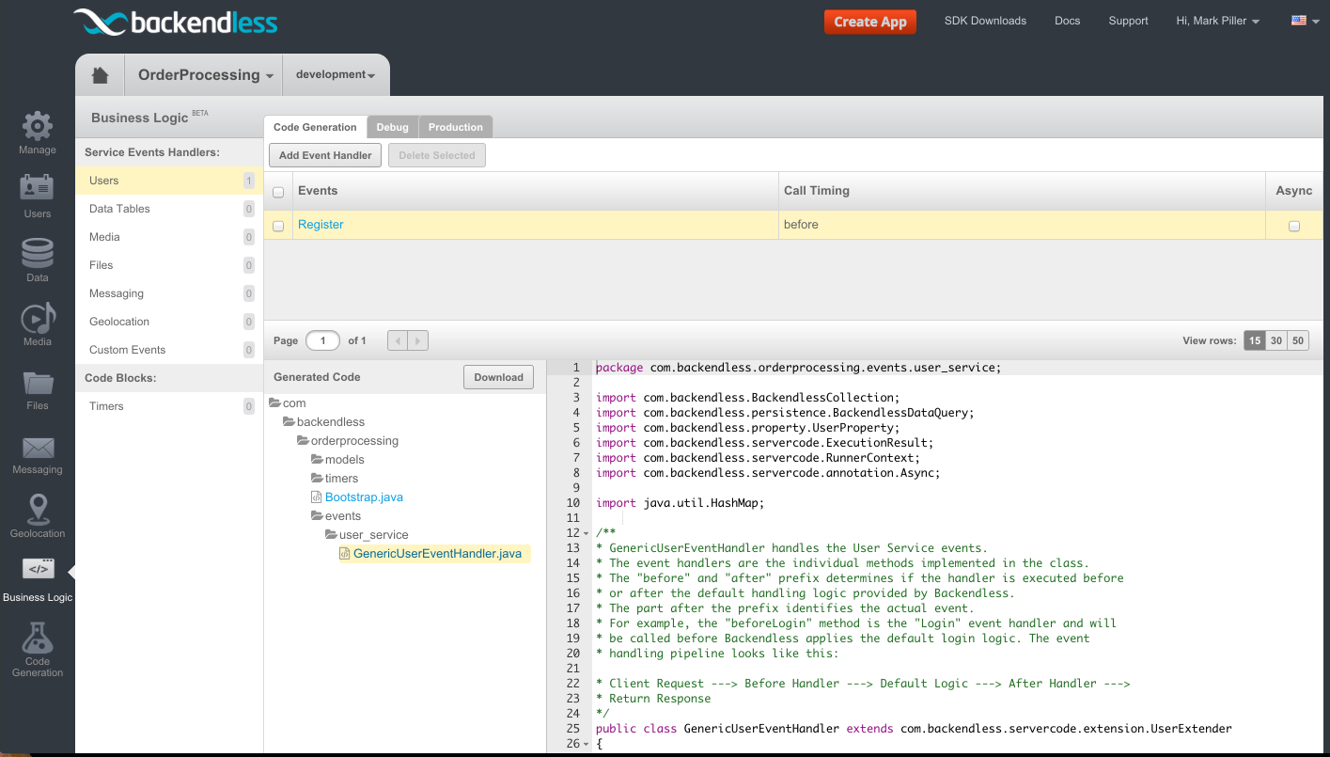Open the OrderProcessing app dropdown
This screenshot has width=1330, height=757.
pyautogui.click(x=205, y=75)
